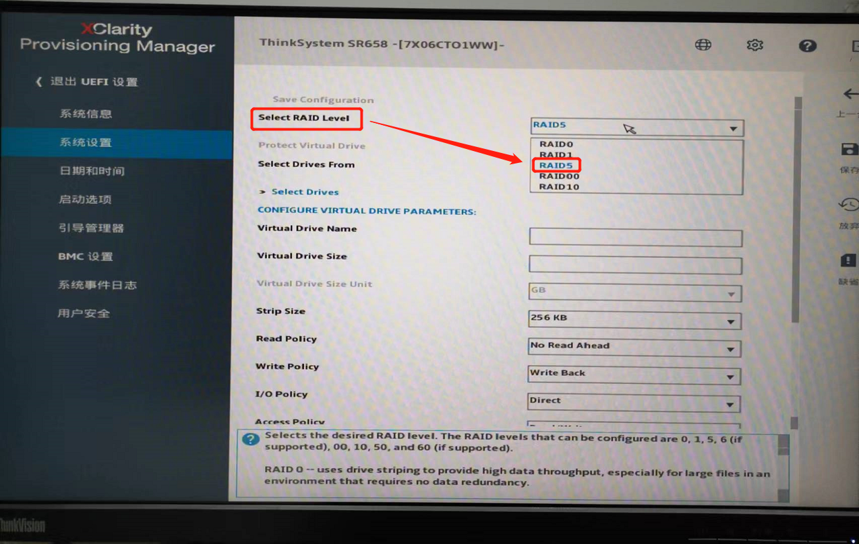The width and height of the screenshot is (859, 544).
Task: Open 用户安全 in the sidebar
Action: click(84, 313)
